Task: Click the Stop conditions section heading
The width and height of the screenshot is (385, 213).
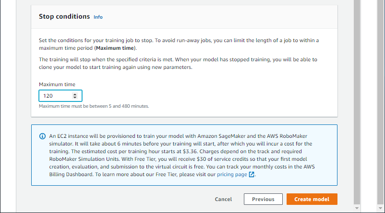Action: click(x=64, y=16)
